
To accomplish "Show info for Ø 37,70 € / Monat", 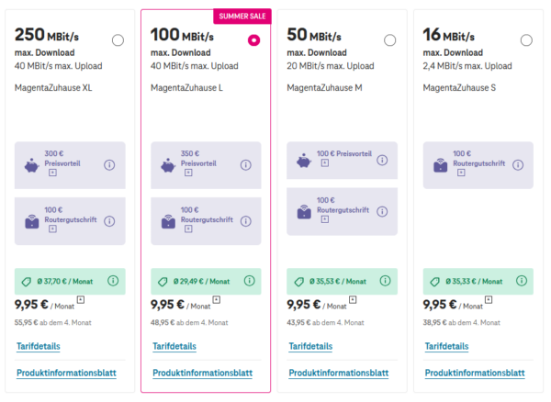I will [x=113, y=281].
